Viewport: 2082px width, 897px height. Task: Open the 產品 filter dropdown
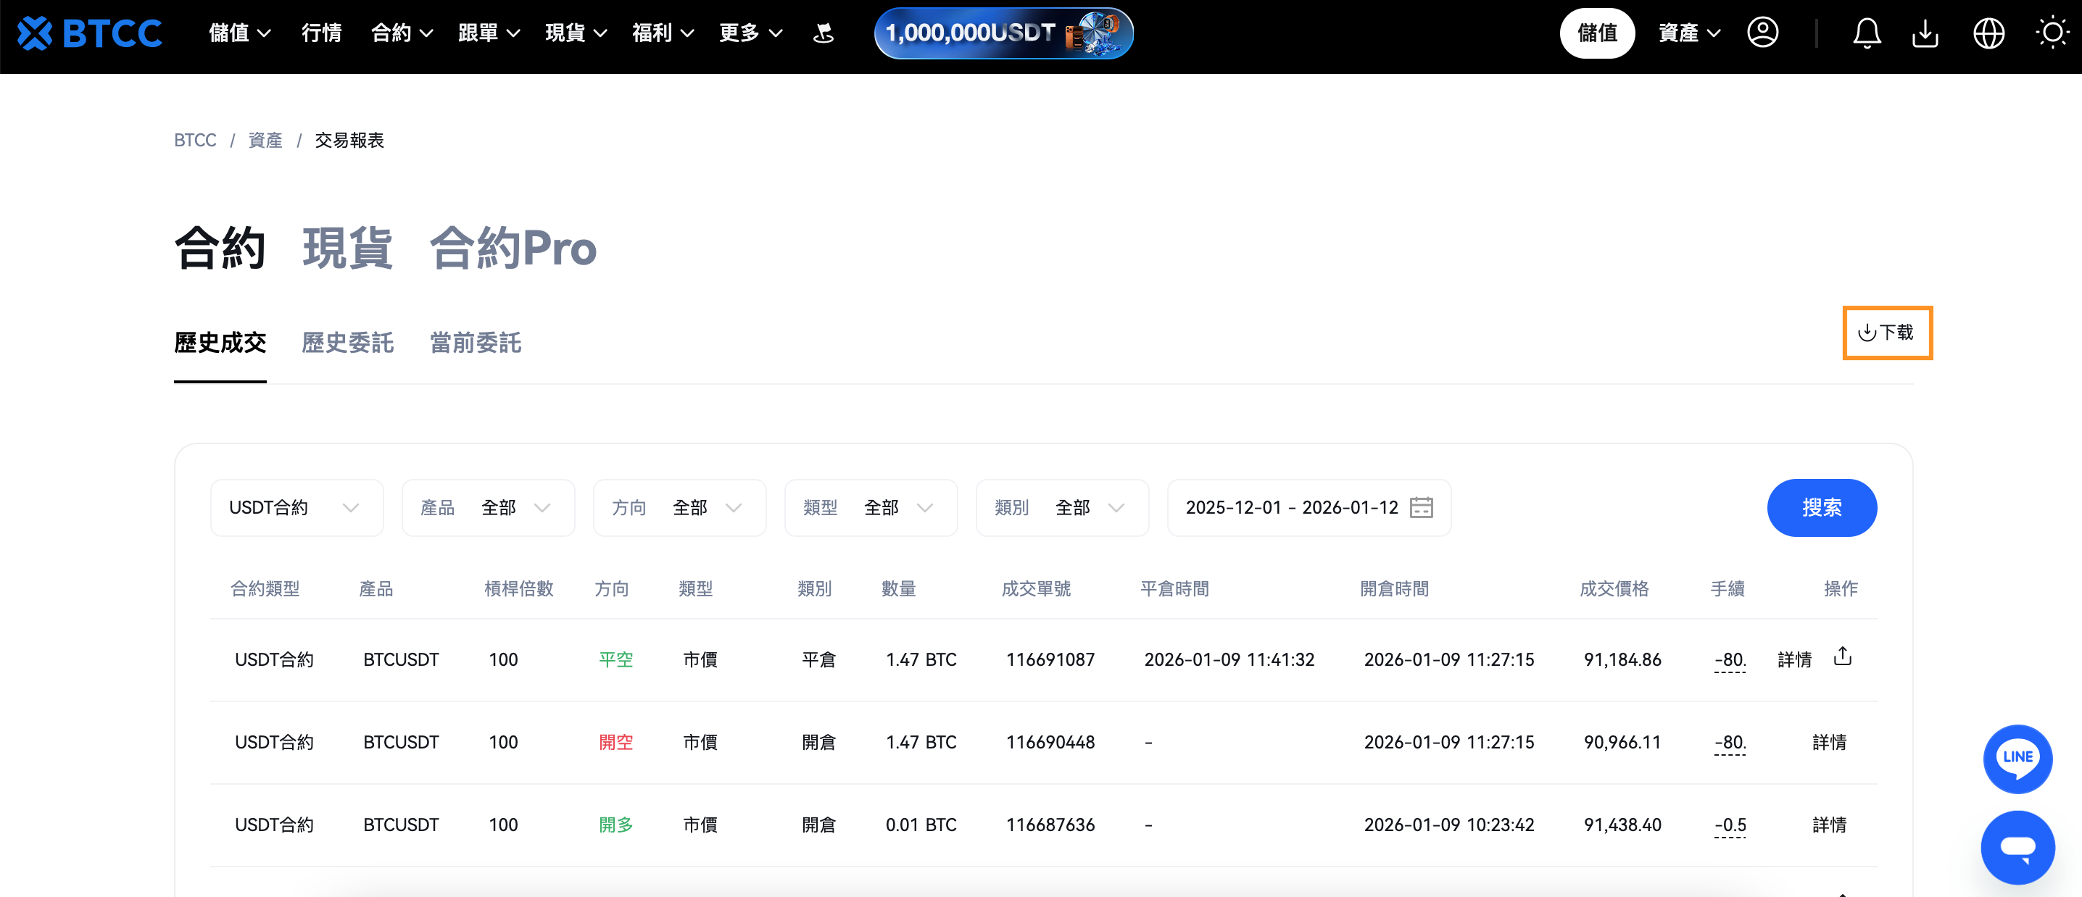click(x=488, y=507)
